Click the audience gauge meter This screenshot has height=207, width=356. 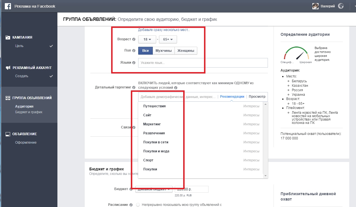[x=296, y=54]
